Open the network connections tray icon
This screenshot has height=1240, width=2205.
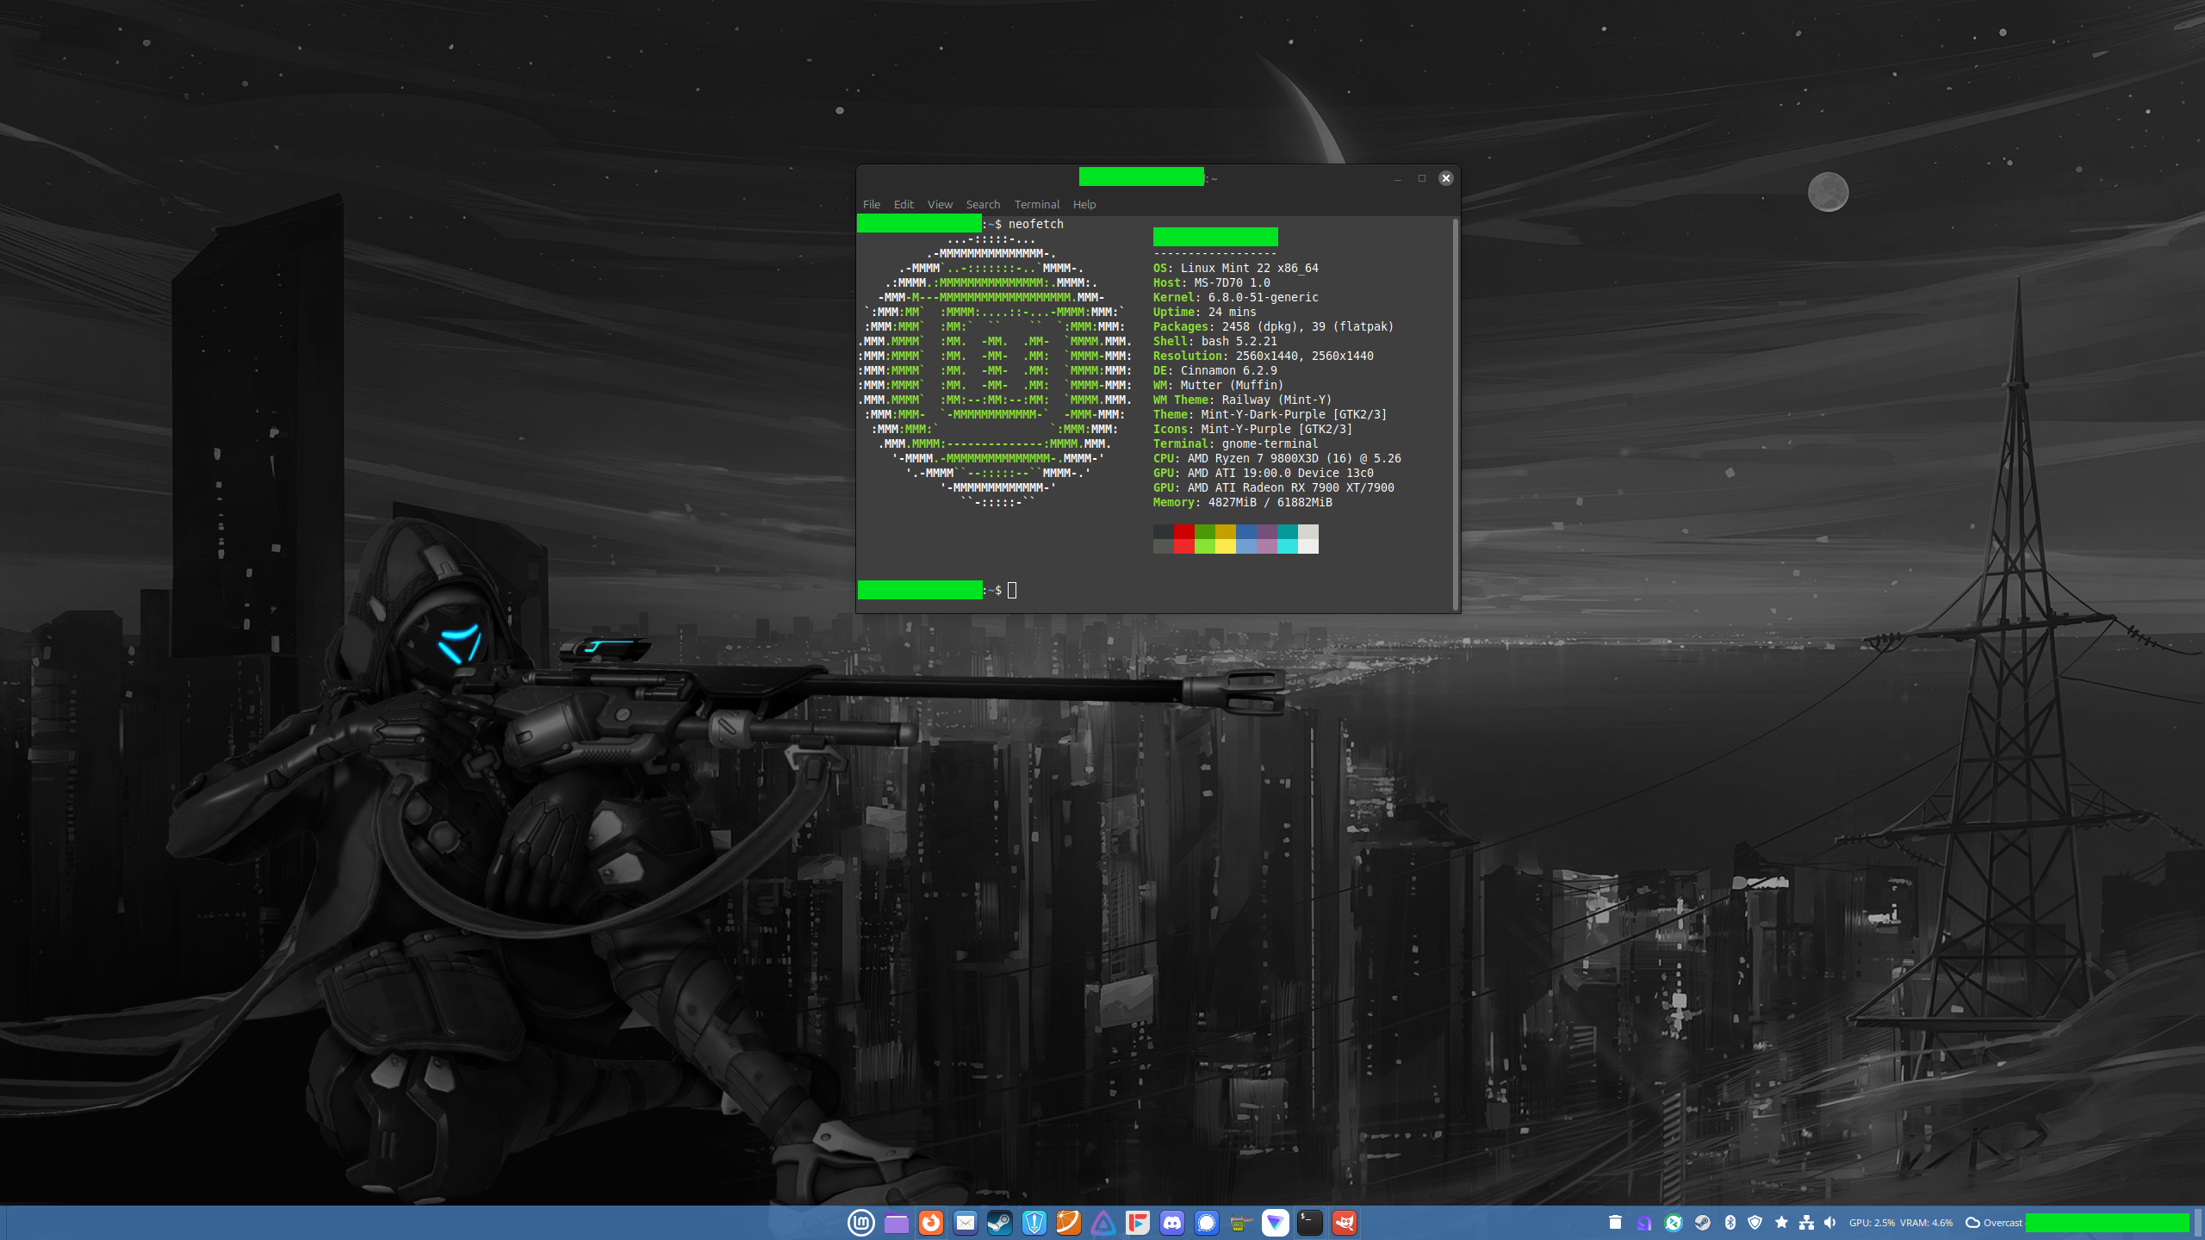[x=1806, y=1223]
